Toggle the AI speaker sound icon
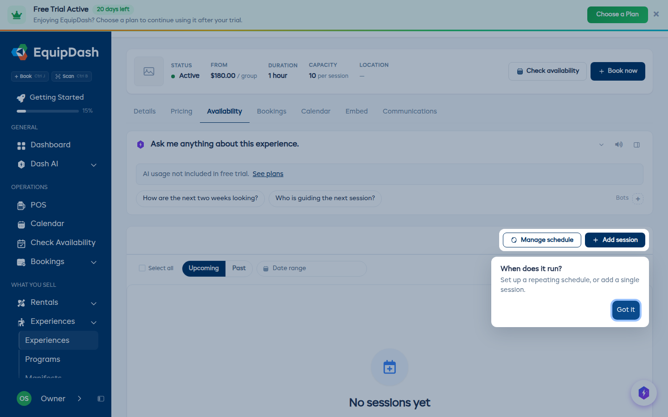The width and height of the screenshot is (668, 417). tap(619, 145)
